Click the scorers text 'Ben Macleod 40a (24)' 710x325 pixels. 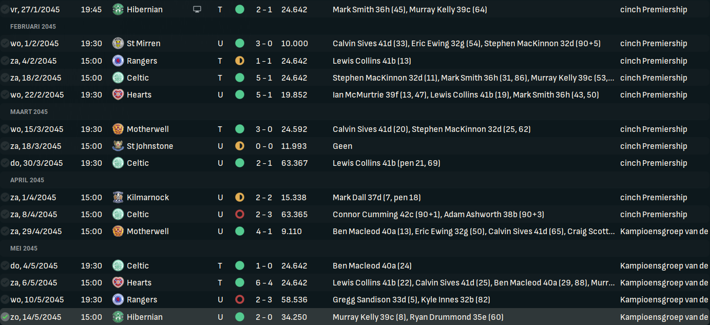[372, 265]
